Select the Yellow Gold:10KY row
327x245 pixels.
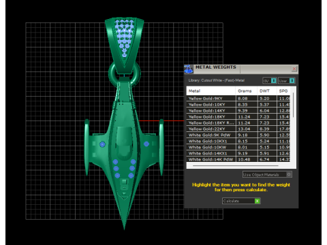pyautogui.click(x=238, y=105)
